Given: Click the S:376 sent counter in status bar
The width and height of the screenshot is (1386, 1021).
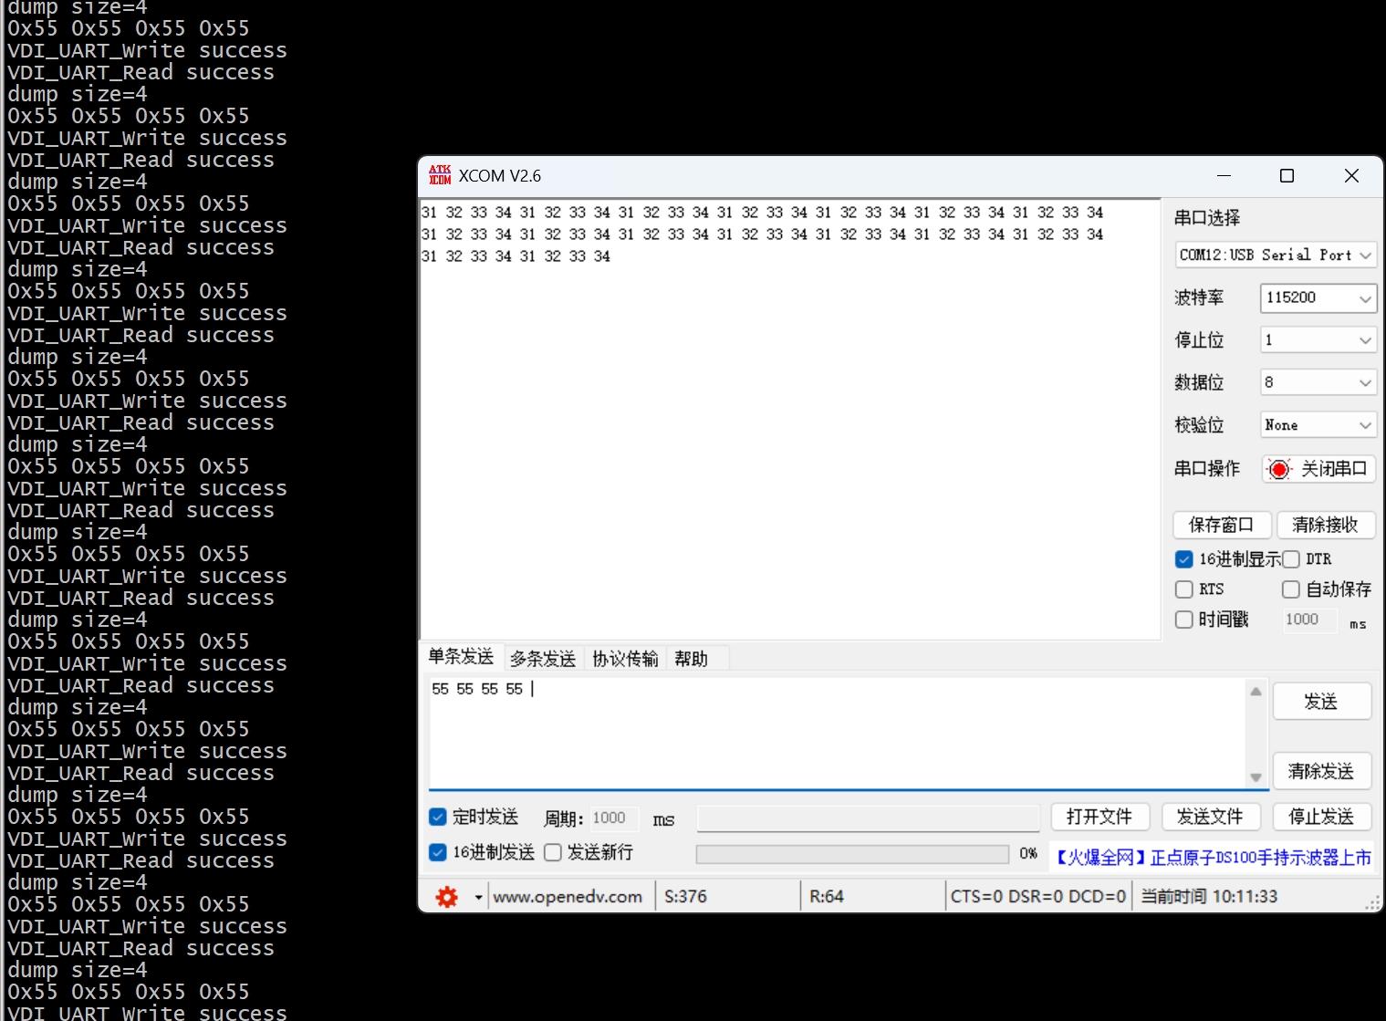Looking at the screenshot, I should click(686, 897).
